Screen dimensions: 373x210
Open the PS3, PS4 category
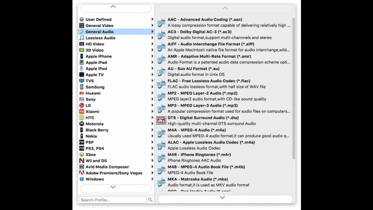(116, 148)
